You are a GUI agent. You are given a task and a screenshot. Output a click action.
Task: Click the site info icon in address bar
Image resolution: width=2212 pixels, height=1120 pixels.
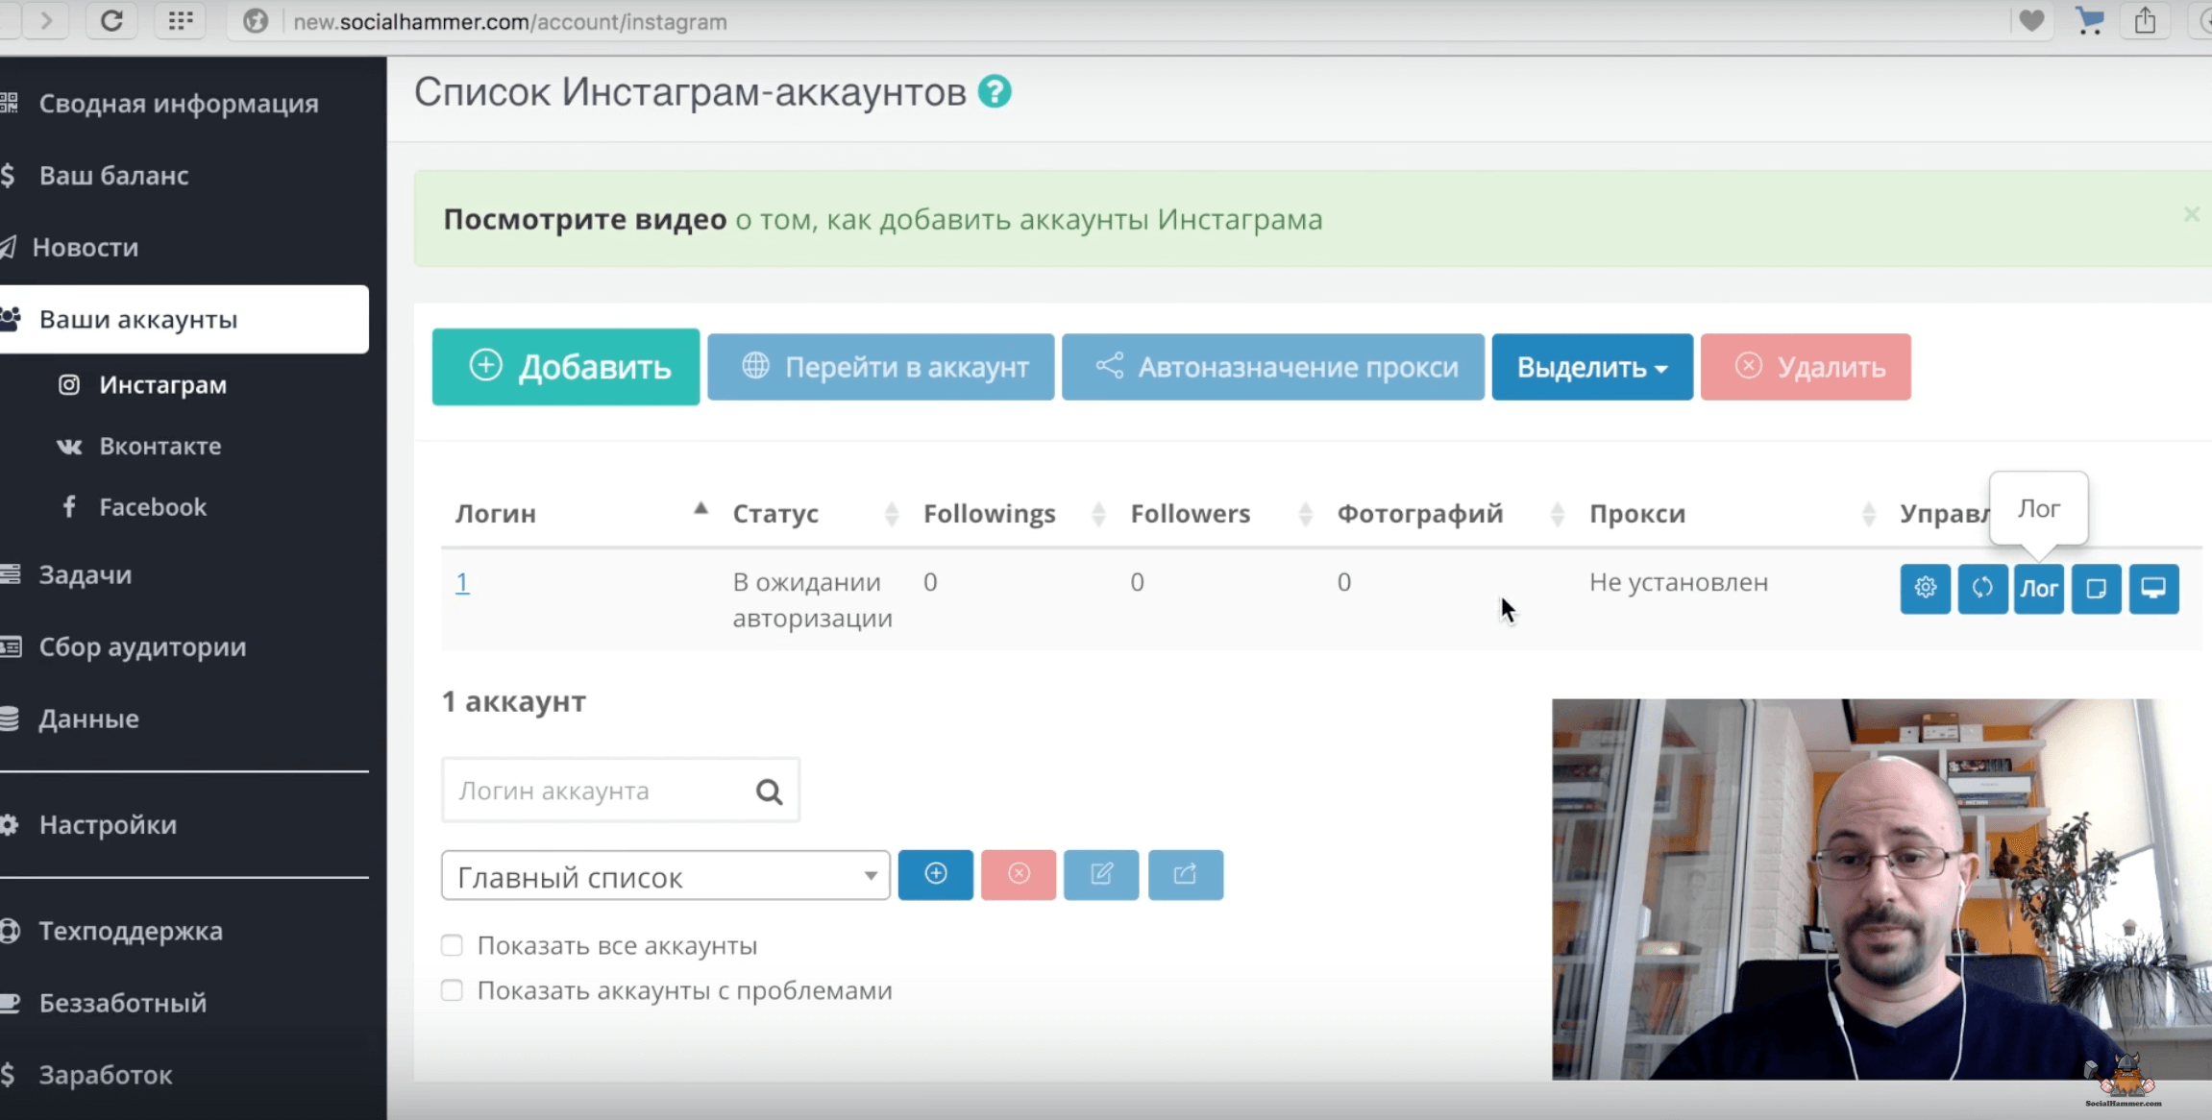255,21
